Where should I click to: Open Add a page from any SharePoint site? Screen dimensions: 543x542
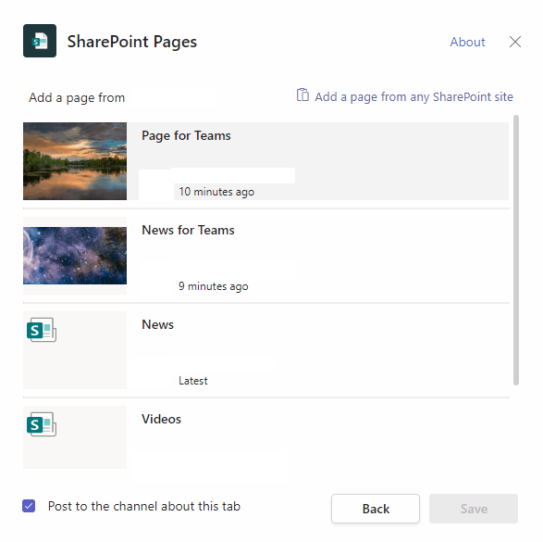click(x=413, y=96)
